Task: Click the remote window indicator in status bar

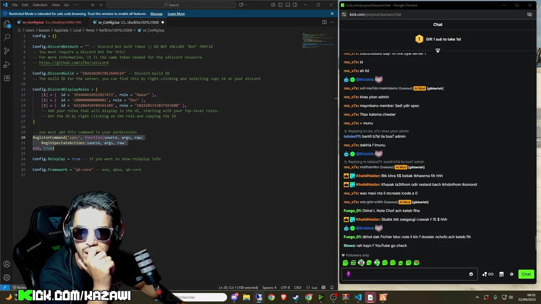Action: click(x=5, y=288)
